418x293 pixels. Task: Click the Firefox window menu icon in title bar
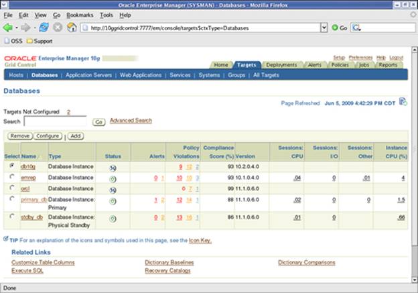(x=5, y=5)
